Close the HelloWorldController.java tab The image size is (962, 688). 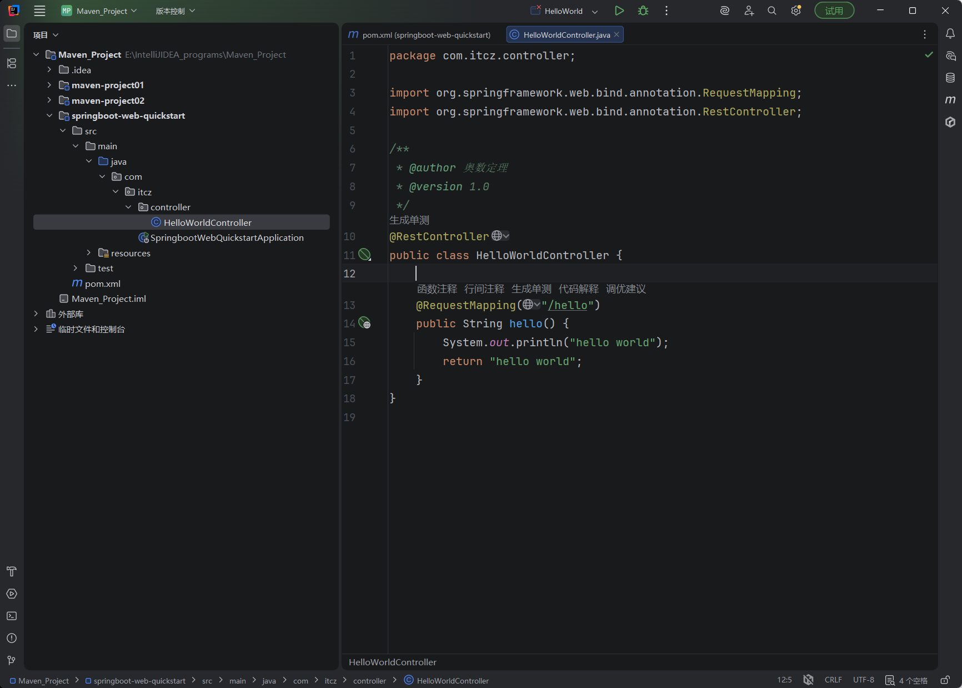tap(617, 34)
